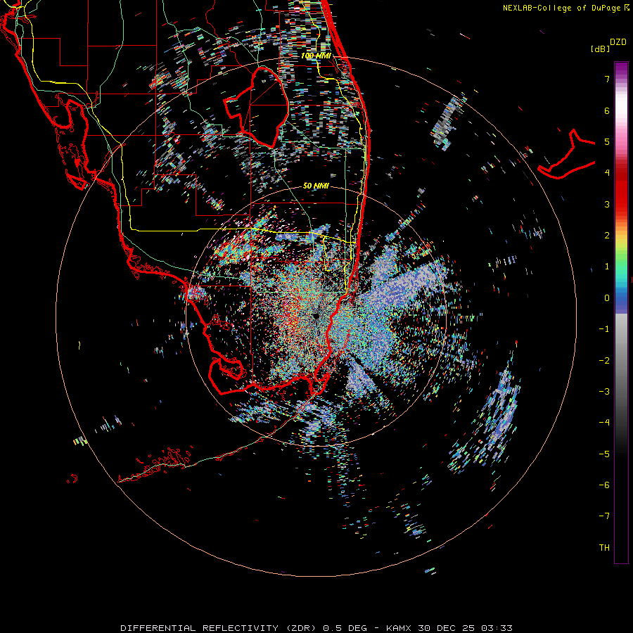Viewport: 633px width, 633px height.
Task: Click the 0 value on the scale
Action: point(607,298)
